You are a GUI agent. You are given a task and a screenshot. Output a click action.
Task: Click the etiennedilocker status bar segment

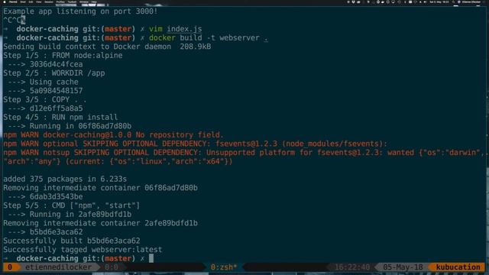[58, 267]
